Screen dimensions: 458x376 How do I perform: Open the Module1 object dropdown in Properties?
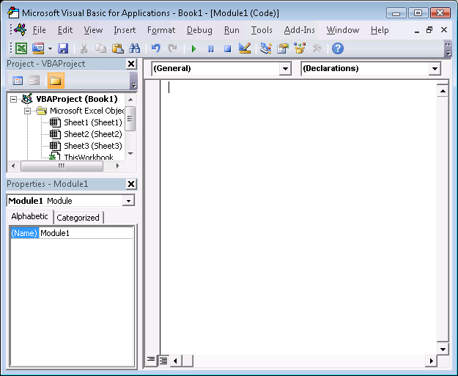[x=128, y=201]
